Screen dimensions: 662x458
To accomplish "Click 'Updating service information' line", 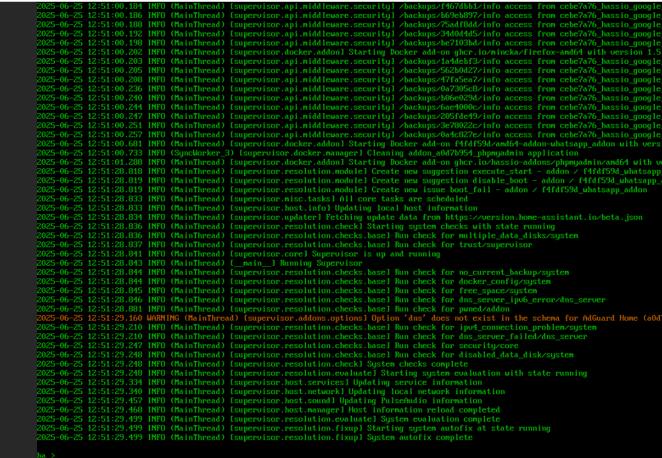I will point(259,383).
